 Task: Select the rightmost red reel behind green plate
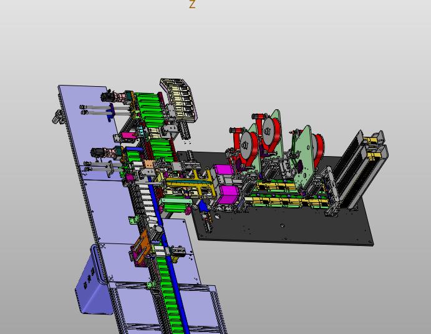319,150
